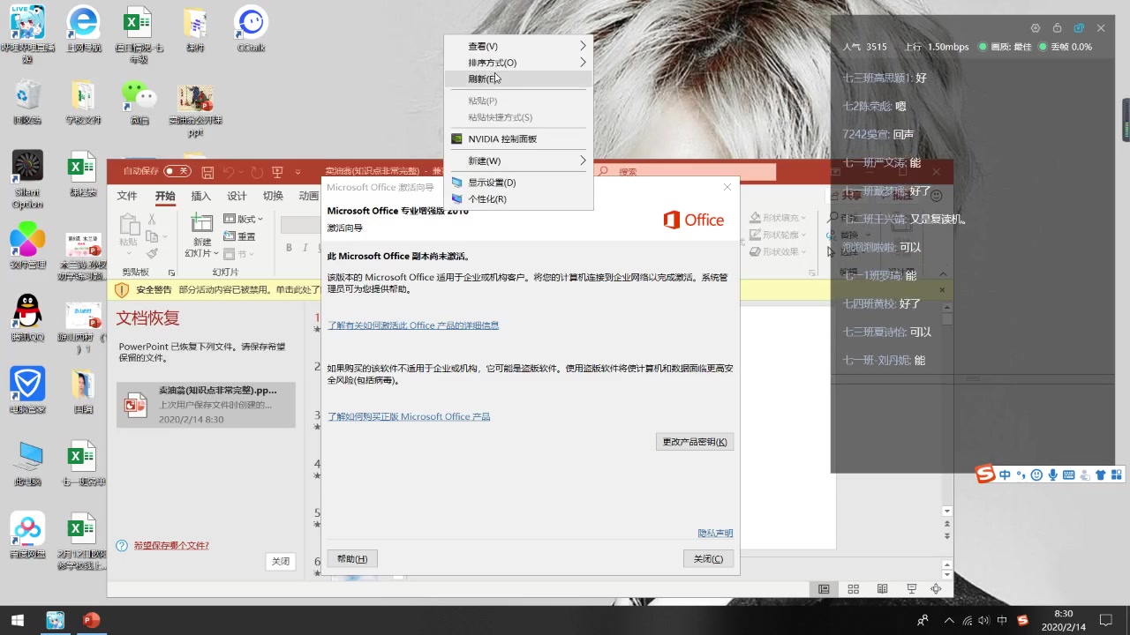The height and width of the screenshot is (635, 1130).
Task: Click the lock icon in stream panel
Action: click(x=1058, y=28)
